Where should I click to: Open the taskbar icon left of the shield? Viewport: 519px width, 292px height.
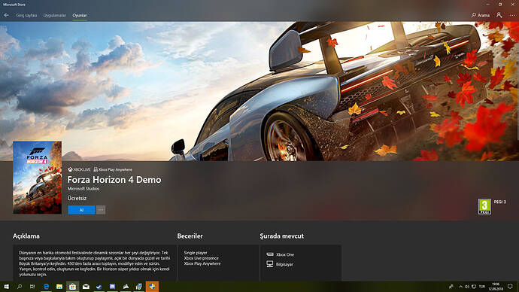click(x=138, y=287)
